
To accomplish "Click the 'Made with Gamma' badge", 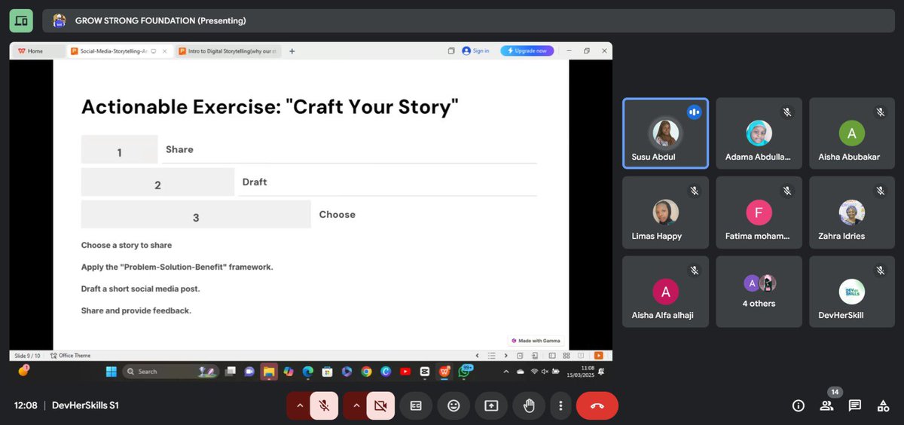I will (536, 341).
